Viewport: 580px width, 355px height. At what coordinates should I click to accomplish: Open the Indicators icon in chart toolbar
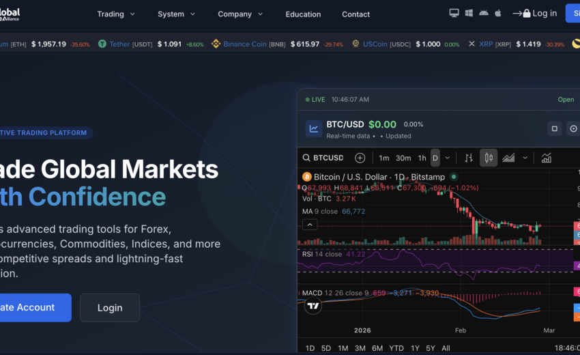click(x=547, y=158)
